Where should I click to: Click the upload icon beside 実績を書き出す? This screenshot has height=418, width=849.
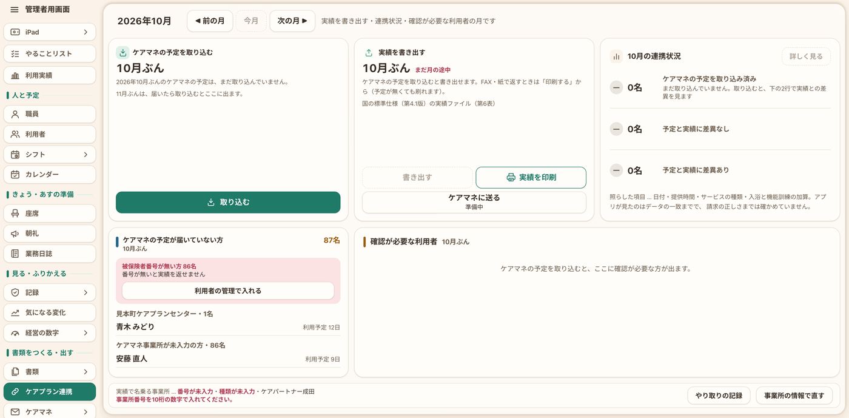coord(369,53)
